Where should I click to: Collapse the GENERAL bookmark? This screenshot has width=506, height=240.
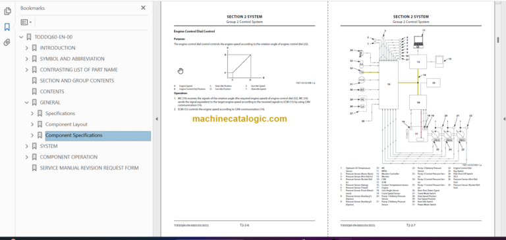click(27, 103)
